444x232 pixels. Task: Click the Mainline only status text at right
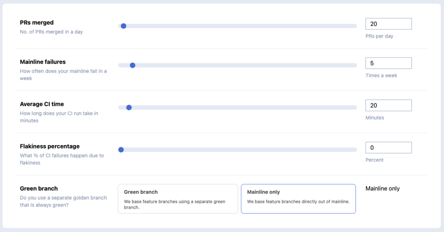(382, 188)
